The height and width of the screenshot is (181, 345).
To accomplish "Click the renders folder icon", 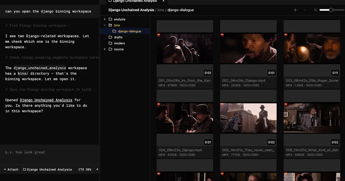I will point(110,43).
